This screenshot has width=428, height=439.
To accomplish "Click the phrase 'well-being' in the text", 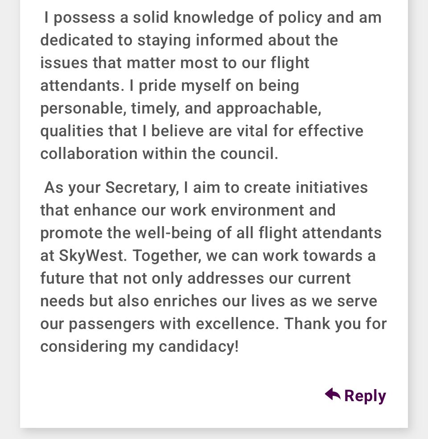I will (173, 233).
